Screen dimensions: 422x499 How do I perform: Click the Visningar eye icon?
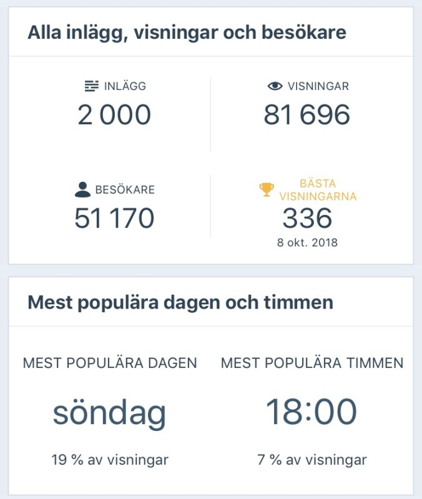click(275, 86)
